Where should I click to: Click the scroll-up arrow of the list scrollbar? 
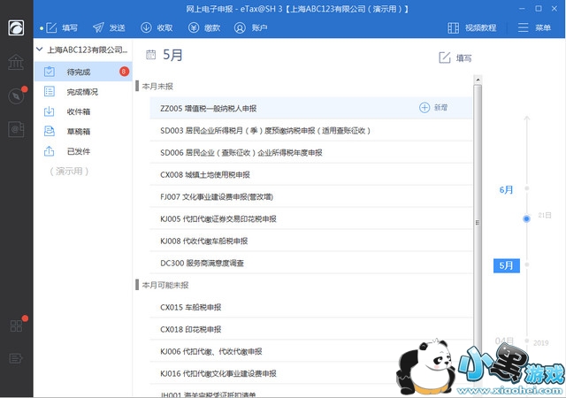pyautogui.click(x=478, y=88)
